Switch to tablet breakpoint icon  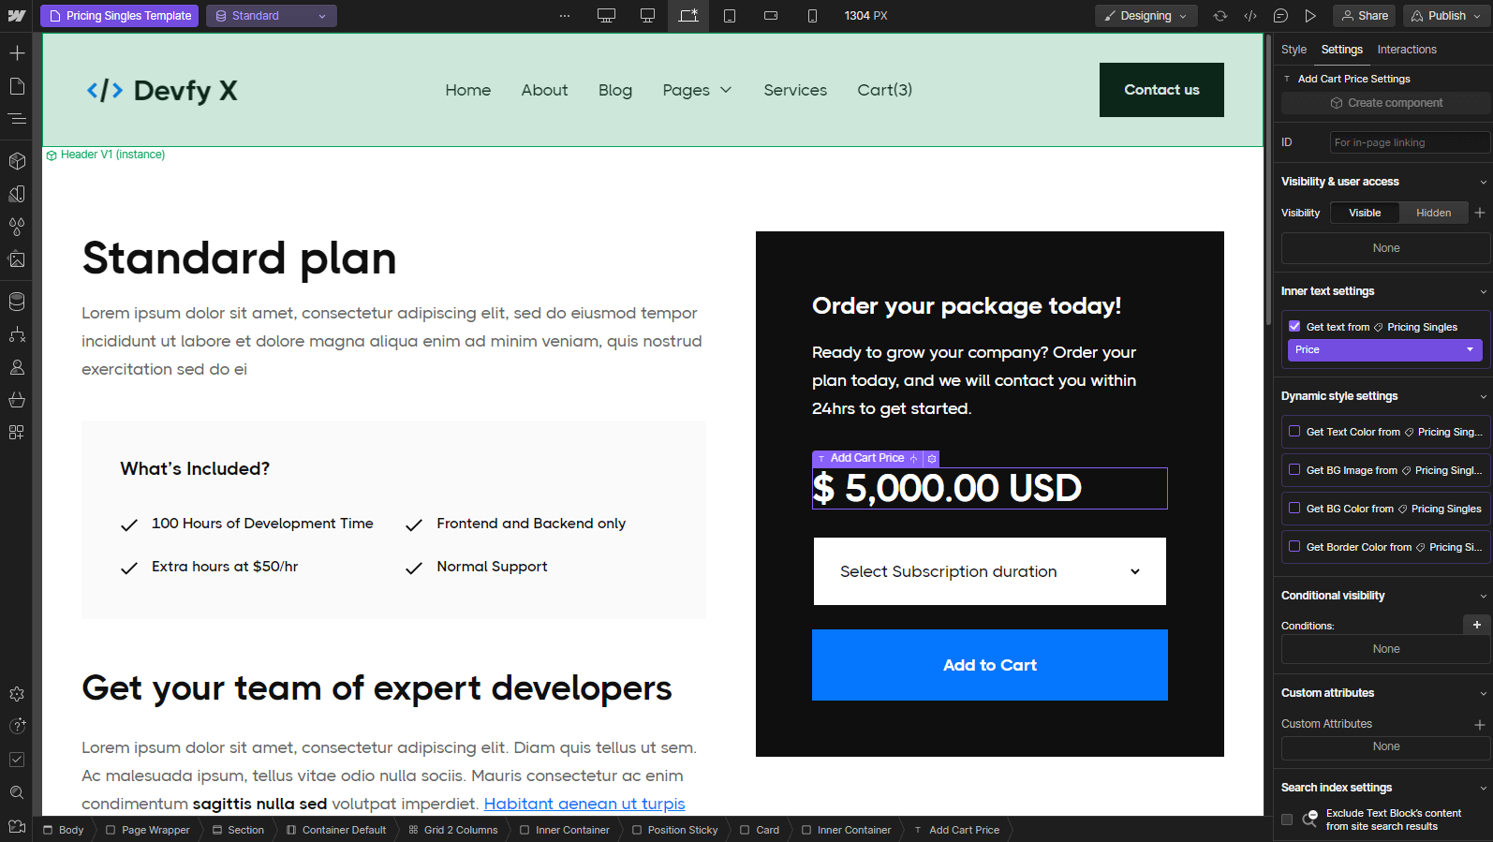pyautogui.click(x=730, y=16)
